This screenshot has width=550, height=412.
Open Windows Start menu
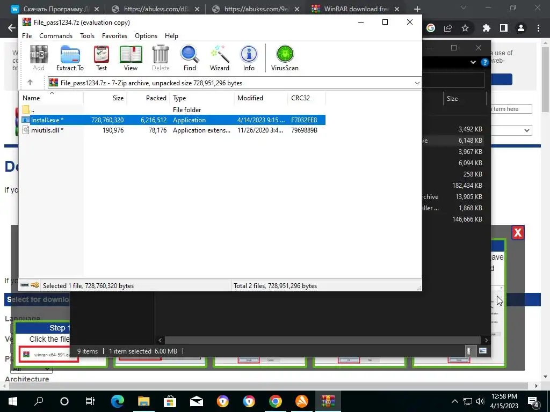13,401
